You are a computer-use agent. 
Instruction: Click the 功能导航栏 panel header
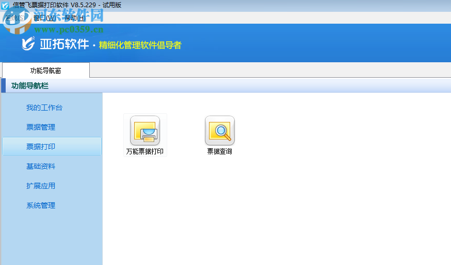tap(226, 85)
